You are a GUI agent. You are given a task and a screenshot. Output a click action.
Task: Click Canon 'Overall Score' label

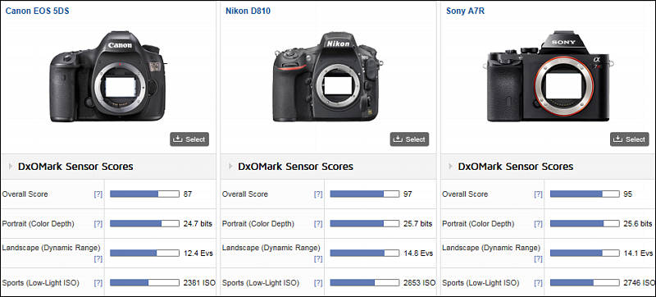(x=25, y=194)
